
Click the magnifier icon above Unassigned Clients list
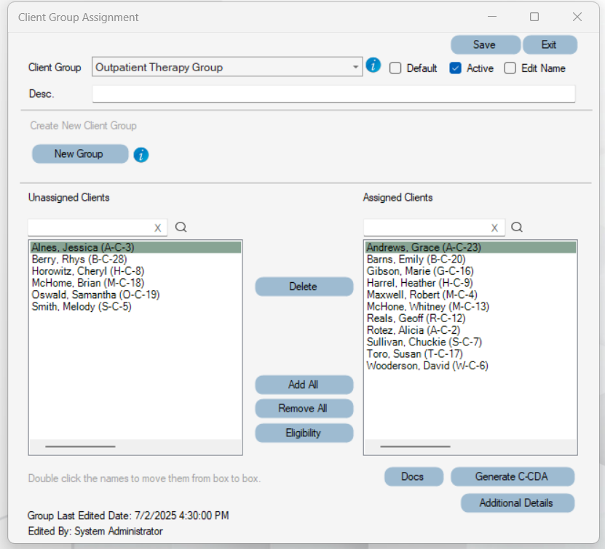click(181, 227)
